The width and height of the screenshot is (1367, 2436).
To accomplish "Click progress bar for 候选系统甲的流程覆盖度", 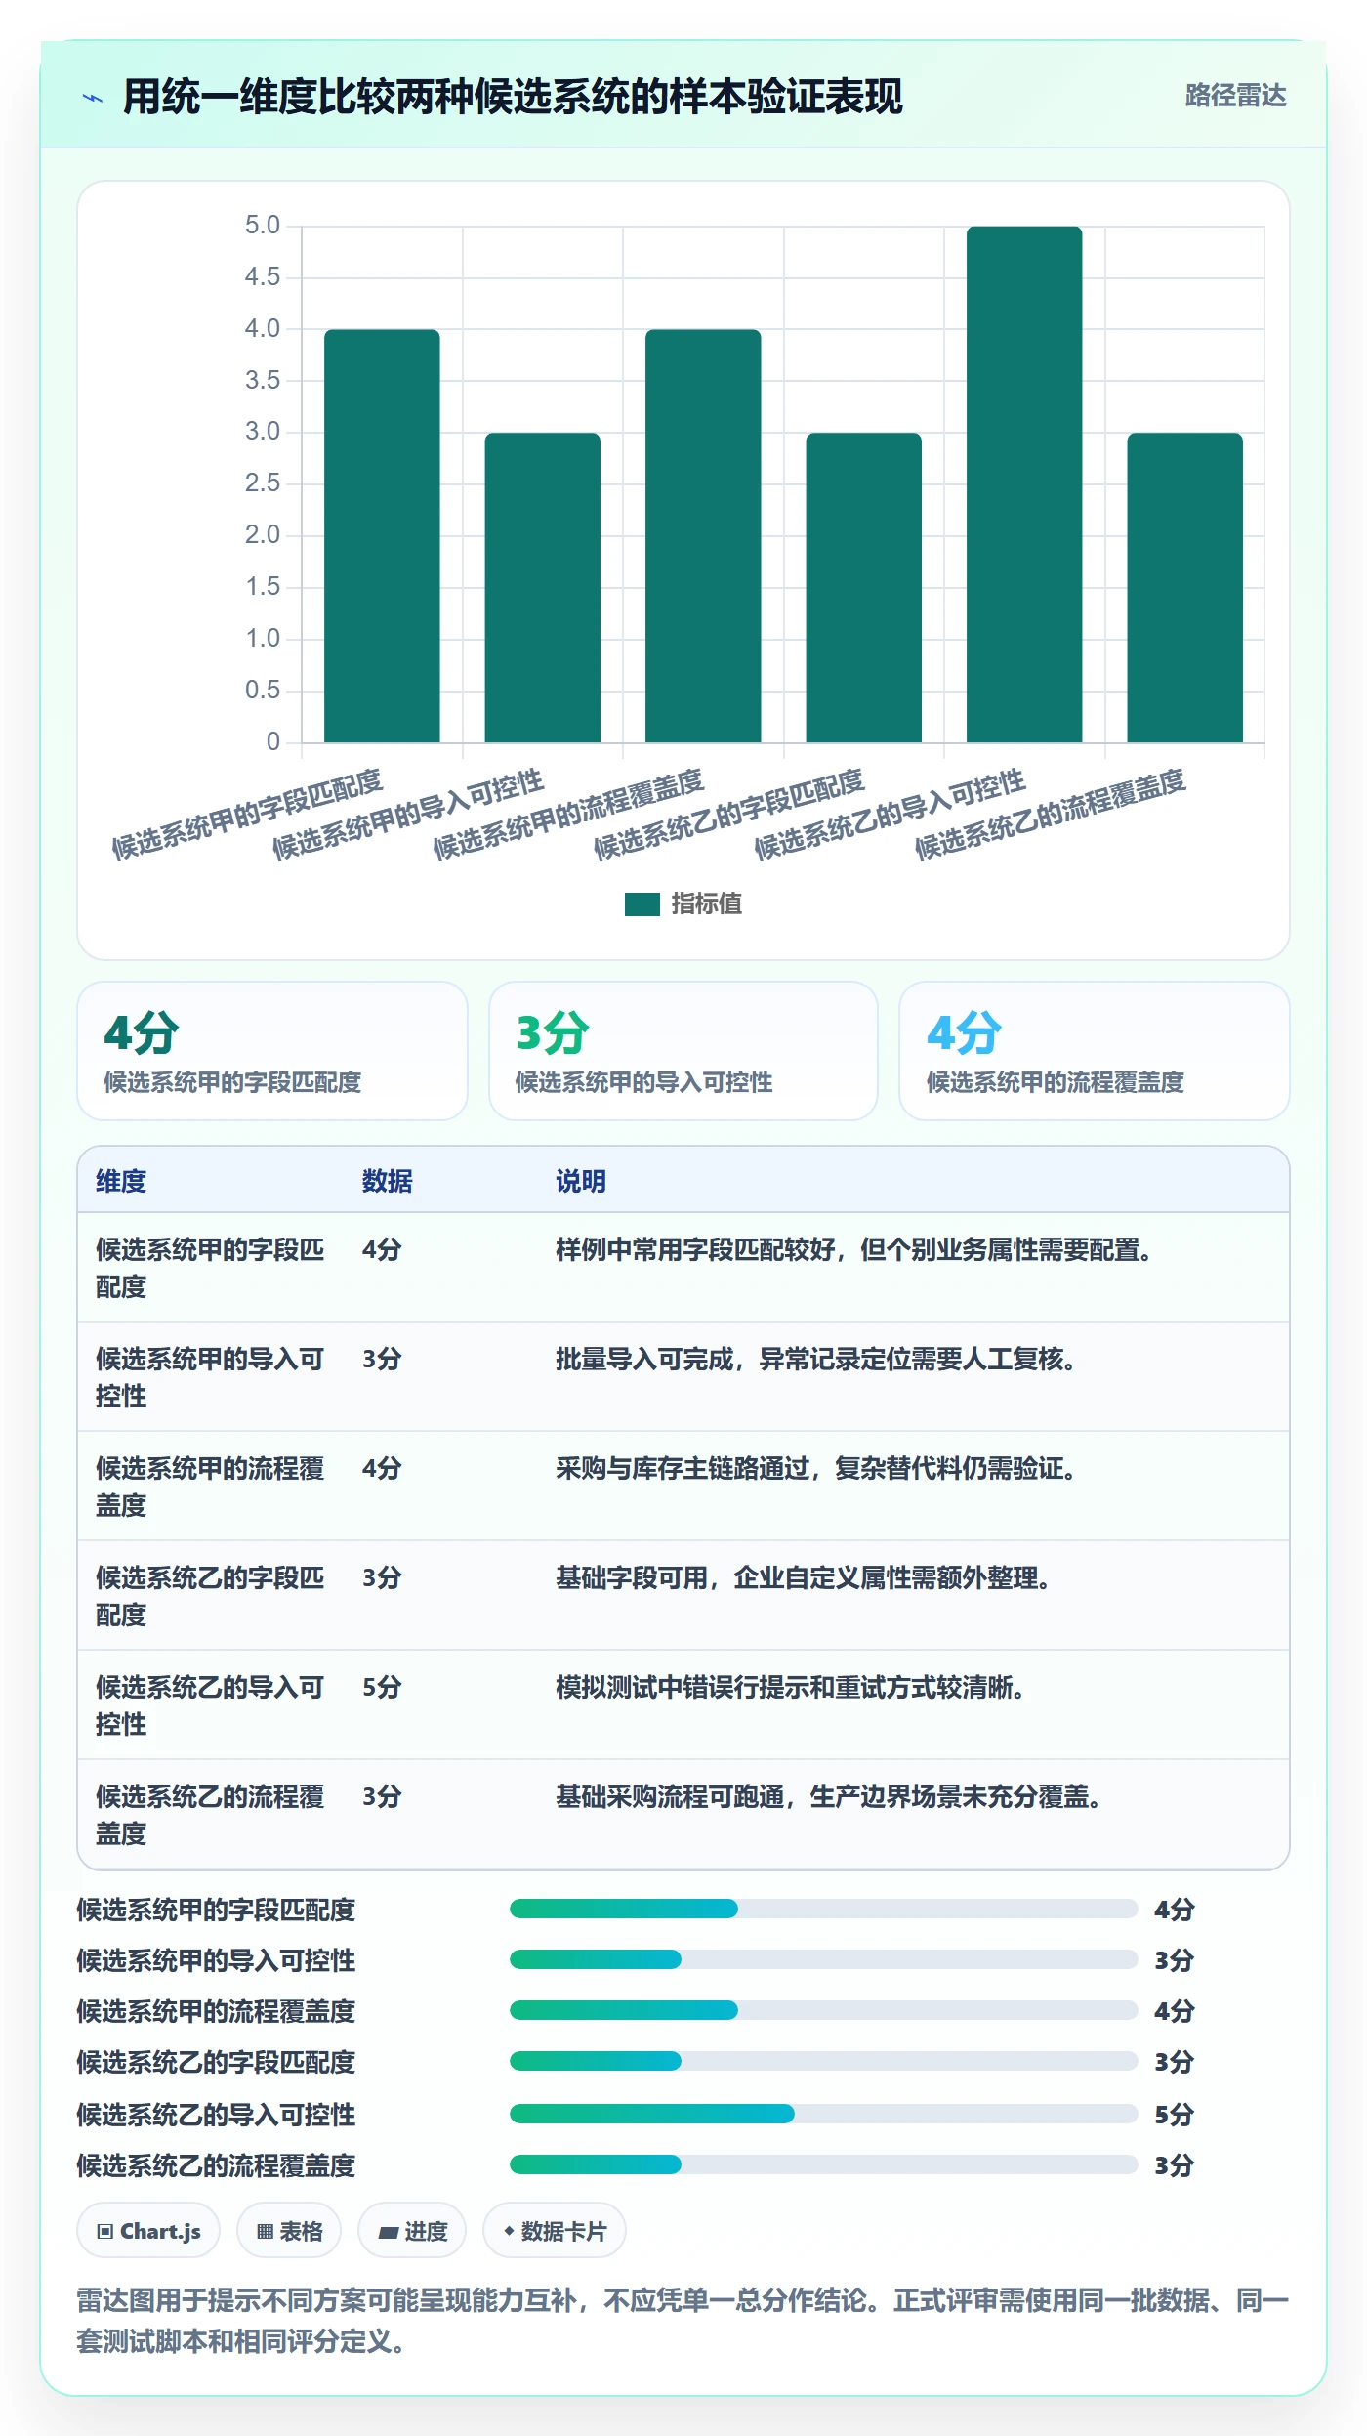I will pyautogui.click(x=823, y=2010).
